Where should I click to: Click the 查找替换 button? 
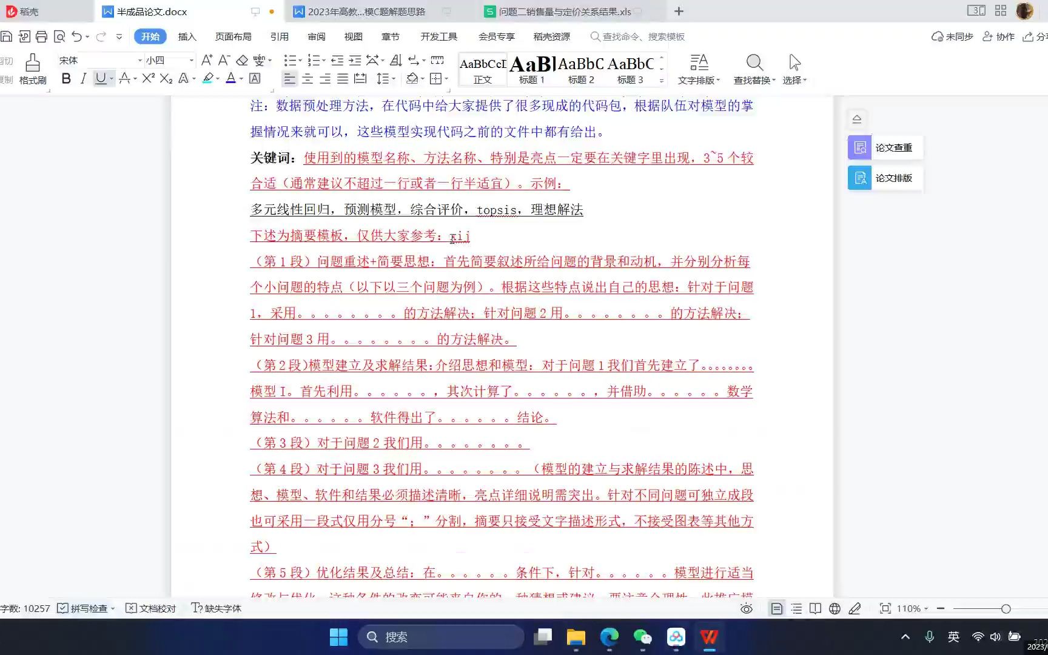point(754,68)
